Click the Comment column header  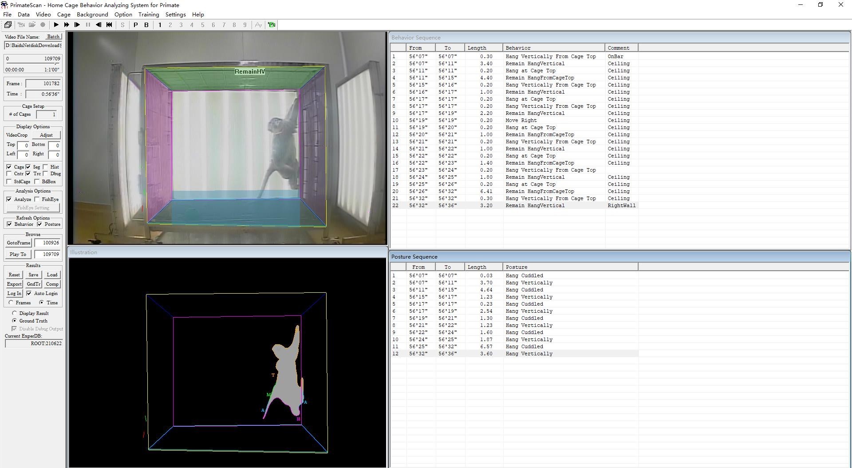pyautogui.click(x=621, y=48)
